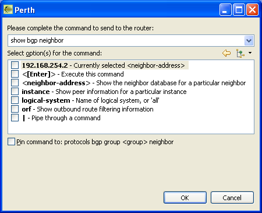Click the Perth application icon in title bar

pyautogui.click(x=8, y=10)
